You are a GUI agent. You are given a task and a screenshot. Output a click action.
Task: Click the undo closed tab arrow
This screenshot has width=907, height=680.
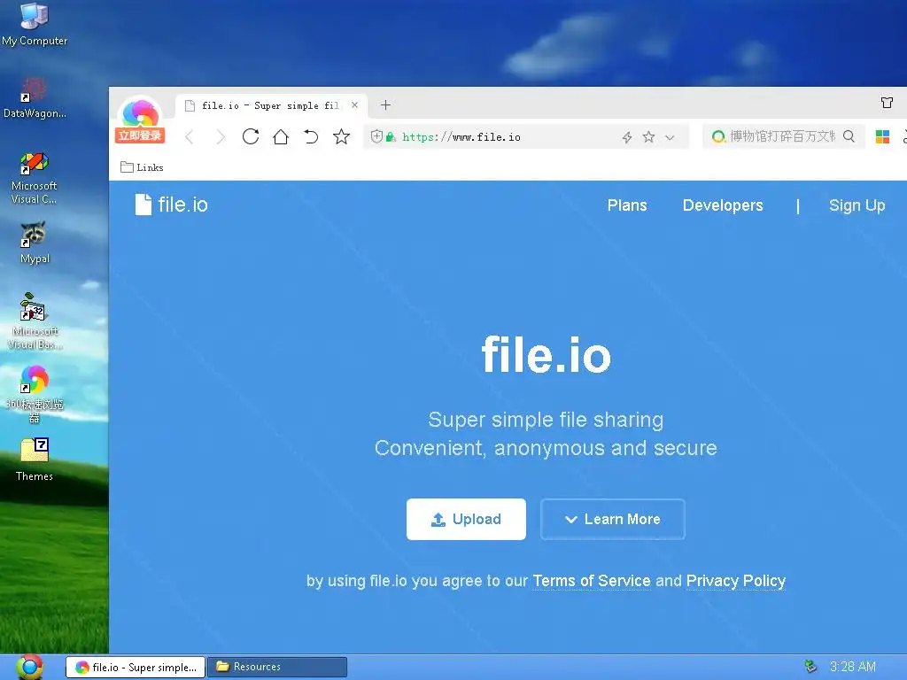pos(311,136)
